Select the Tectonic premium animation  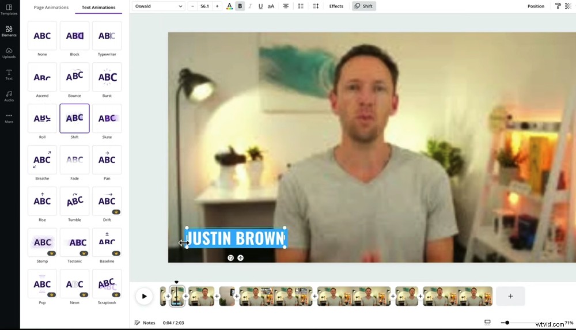click(x=74, y=242)
